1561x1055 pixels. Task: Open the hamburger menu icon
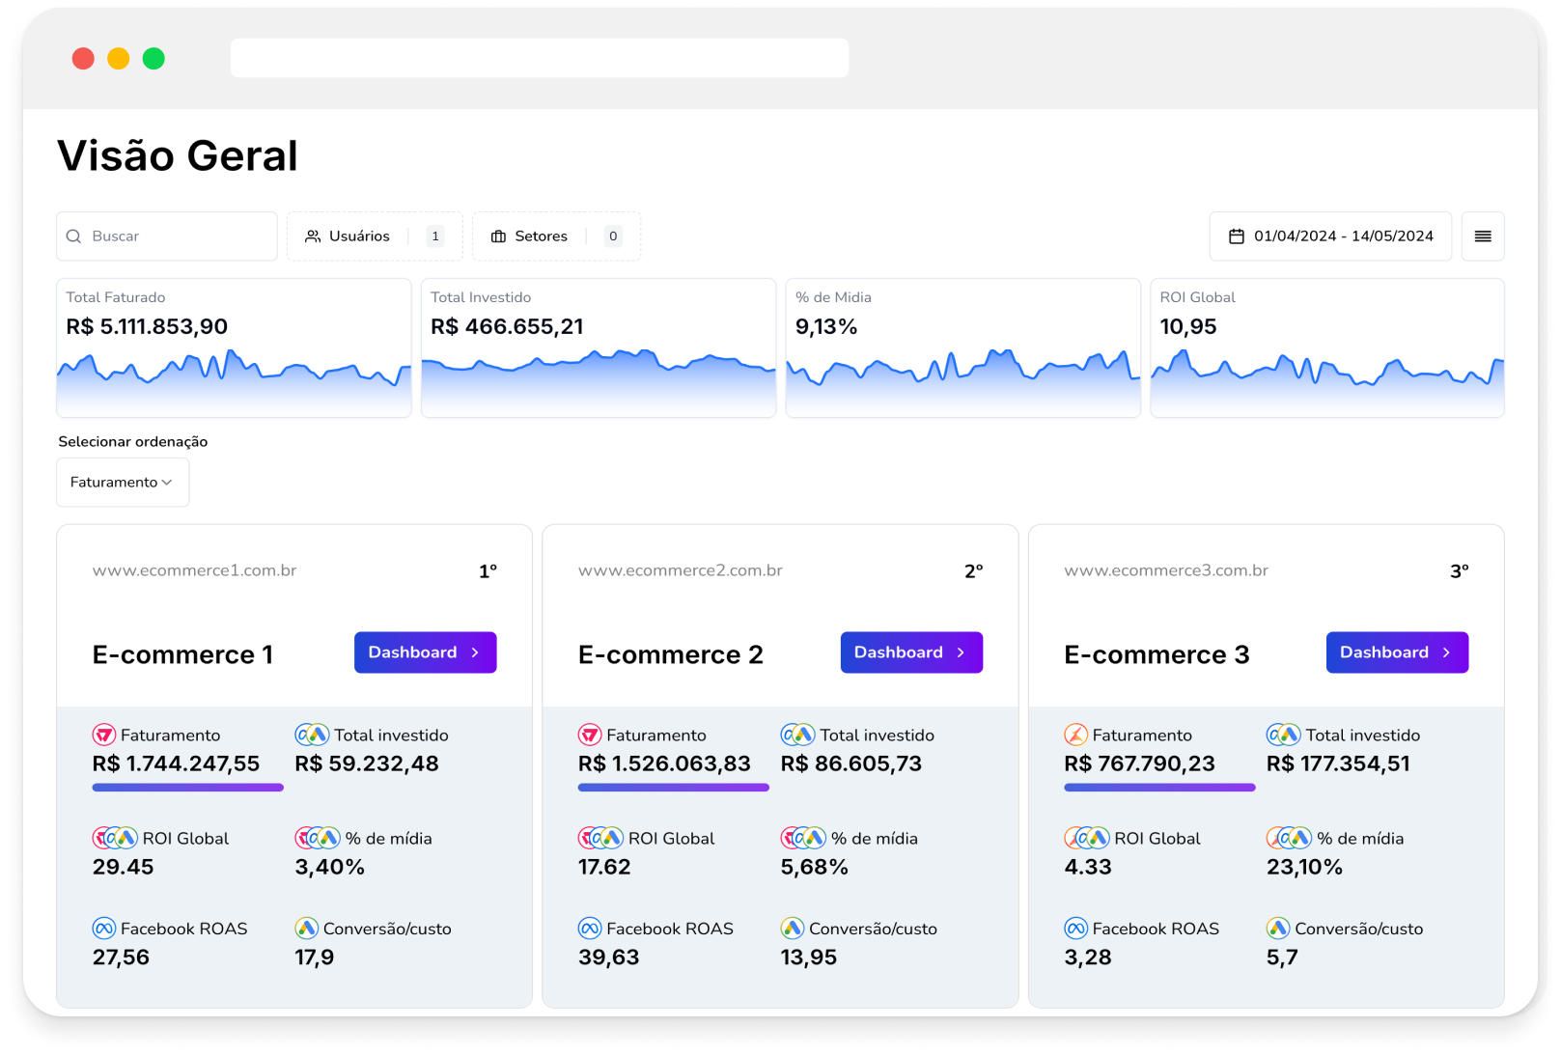[1483, 236]
